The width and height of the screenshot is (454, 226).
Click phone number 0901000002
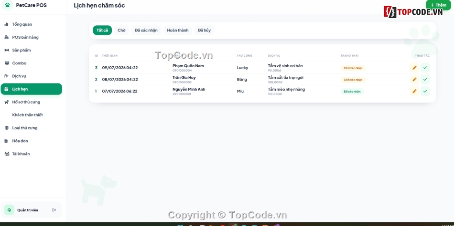point(182,82)
